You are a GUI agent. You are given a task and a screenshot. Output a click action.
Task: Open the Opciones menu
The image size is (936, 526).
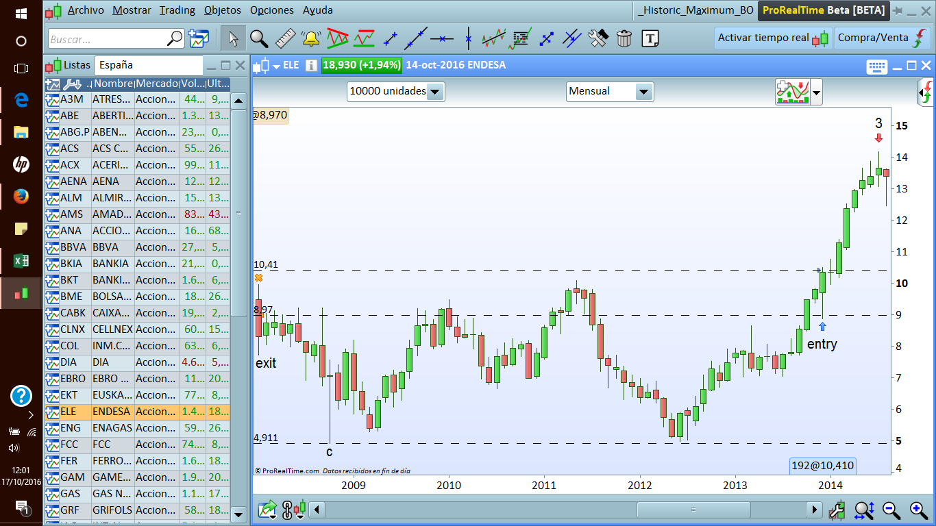272,10
